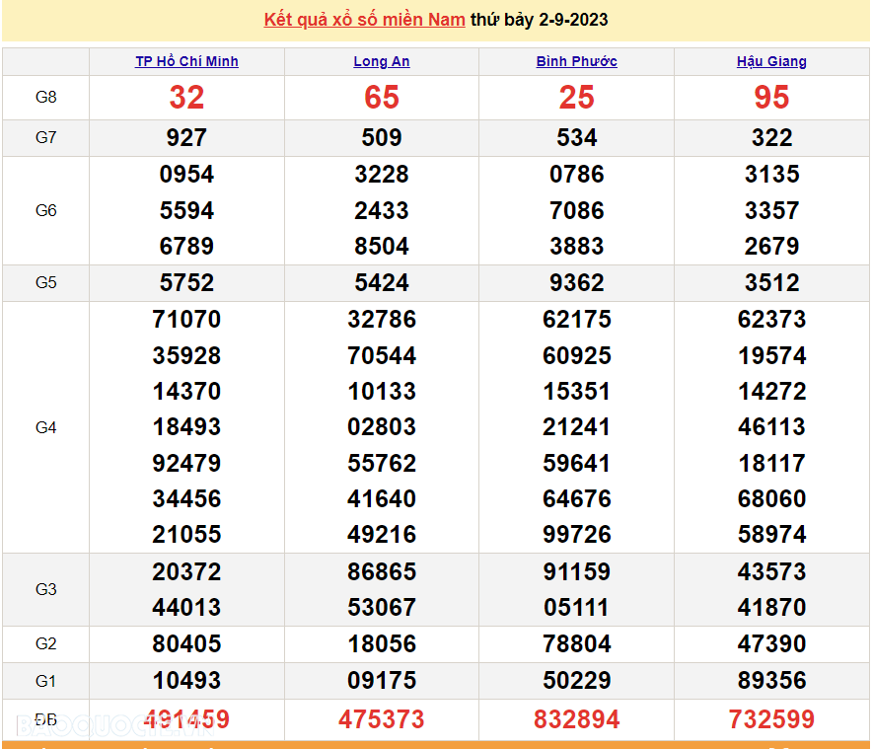The image size is (873, 749).
Task: Open the Kết quả xổ số miền Nam link
Action: click(x=364, y=20)
